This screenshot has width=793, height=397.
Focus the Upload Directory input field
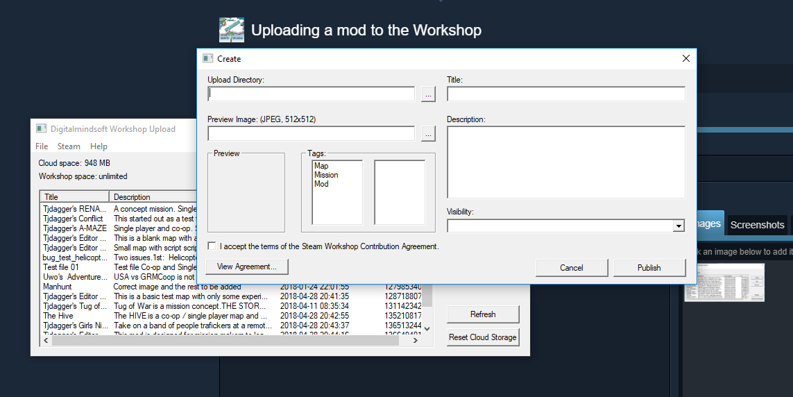[x=311, y=94]
